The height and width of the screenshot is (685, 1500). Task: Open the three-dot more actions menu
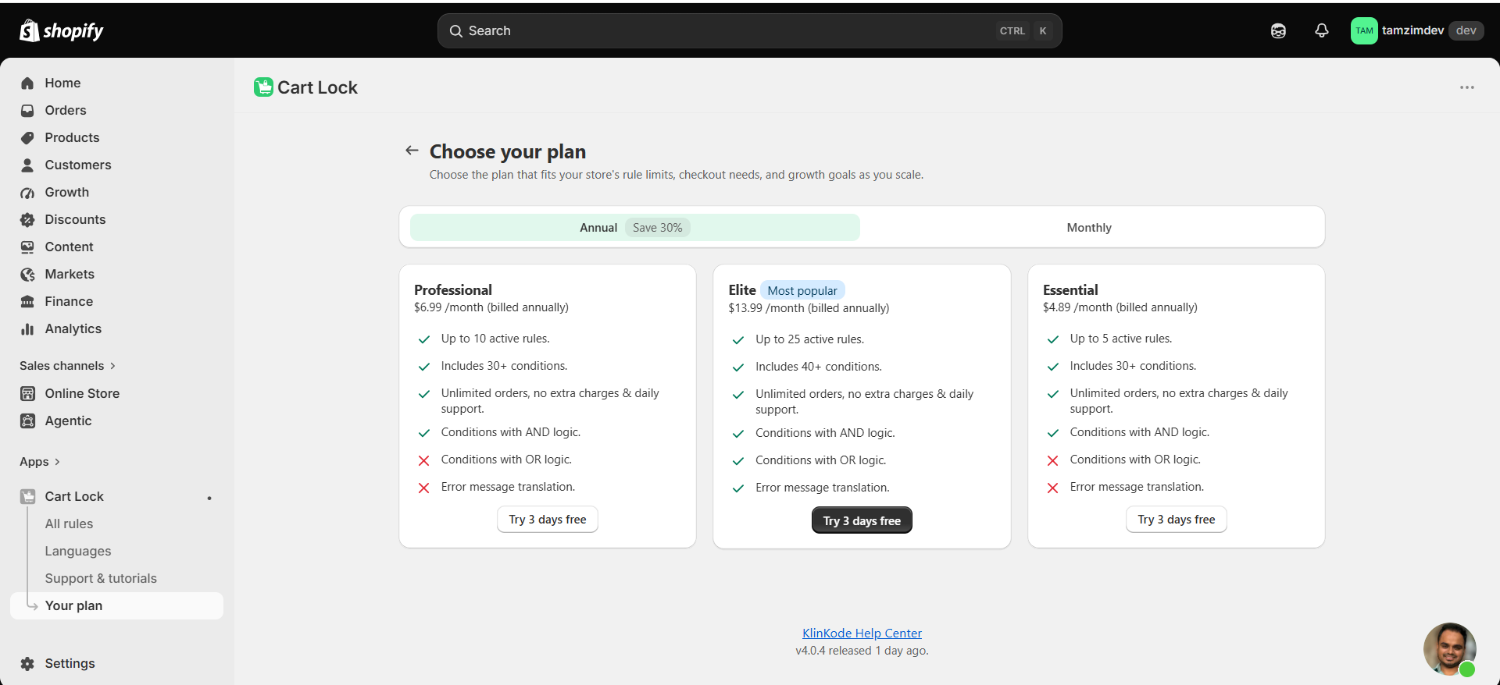click(1466, 87)
